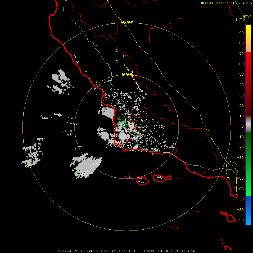Click the 0 value on the velocity scale
The width and height of the screenshot is (253, 253).
[243, 126]
